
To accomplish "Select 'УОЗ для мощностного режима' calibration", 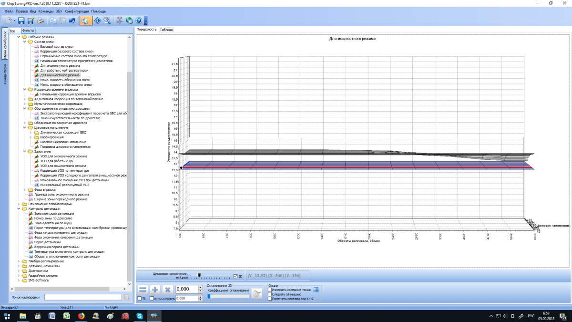I will [63, 166].
